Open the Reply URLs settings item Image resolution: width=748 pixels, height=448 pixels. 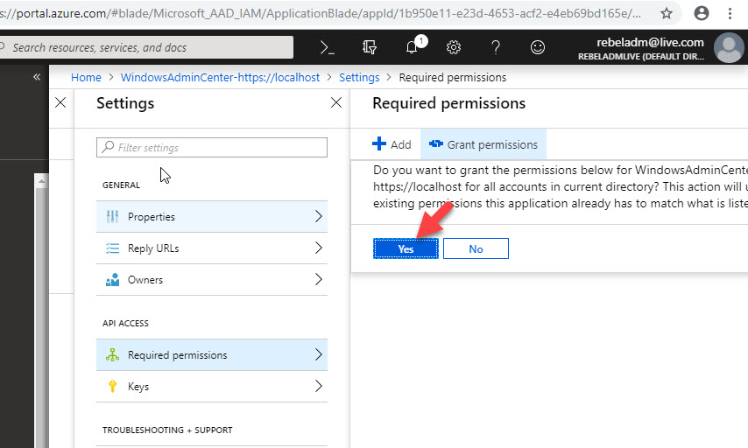pos(212,248)
